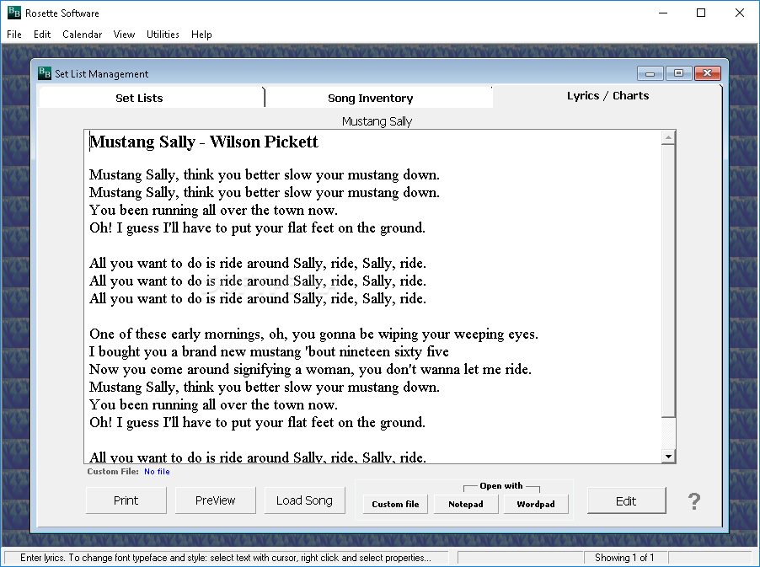The width and height of the screenshot is (760, 567).
Task: Maximize the Set List Management window
Action: (x=678, y=73)
